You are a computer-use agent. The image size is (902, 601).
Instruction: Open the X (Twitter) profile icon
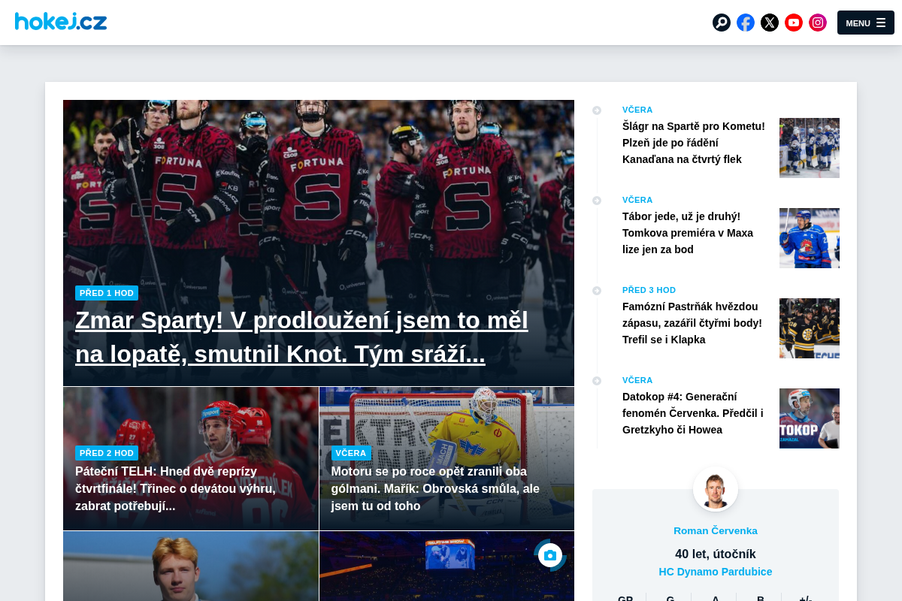[770, 23]
